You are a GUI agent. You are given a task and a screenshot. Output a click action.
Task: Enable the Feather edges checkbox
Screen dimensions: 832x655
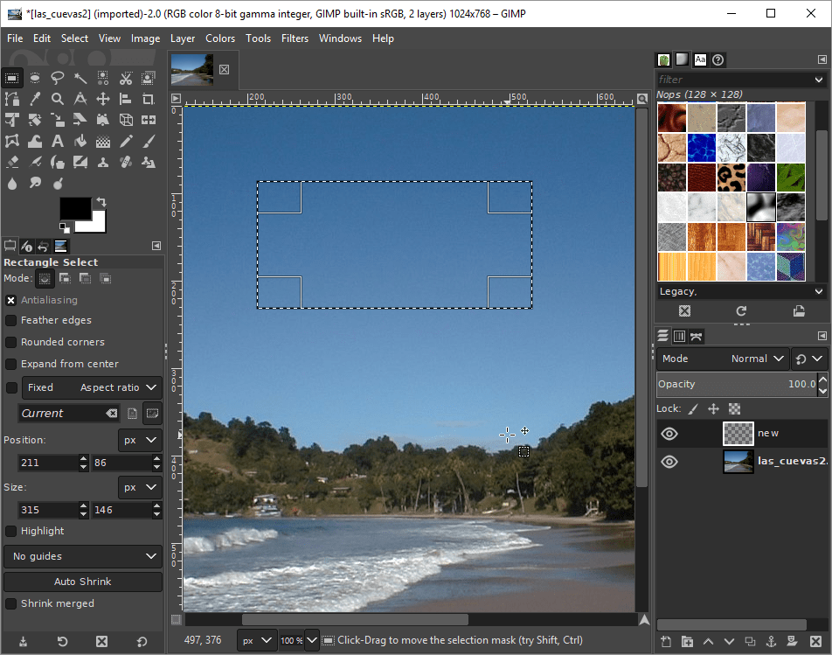tap(11, 320)
